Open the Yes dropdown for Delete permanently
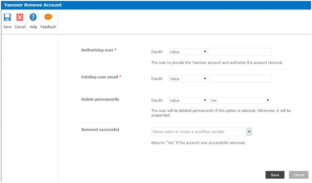The width and height of the screenshot is (312, 183). click(240, 100)
